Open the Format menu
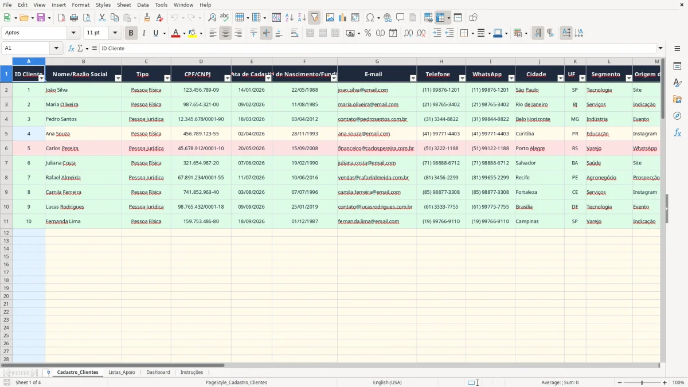The height and width of the screenshot is (387, 688). point(80,5)
